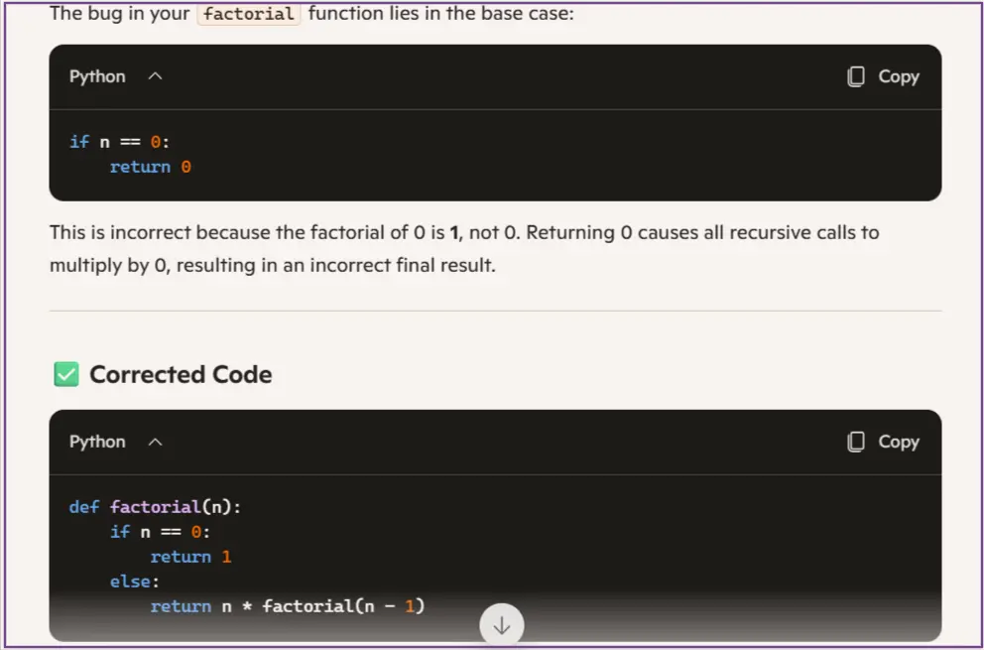Click the clipboard icon in the top code header

point(855,76)
